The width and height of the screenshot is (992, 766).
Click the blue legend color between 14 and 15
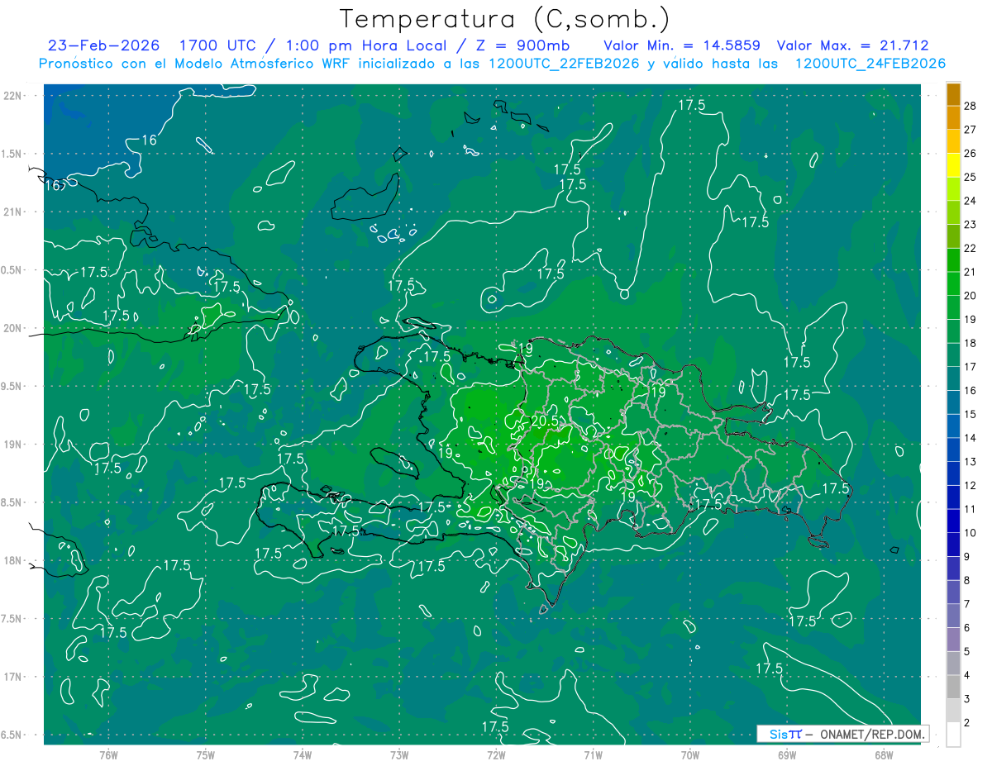[953, 426]
